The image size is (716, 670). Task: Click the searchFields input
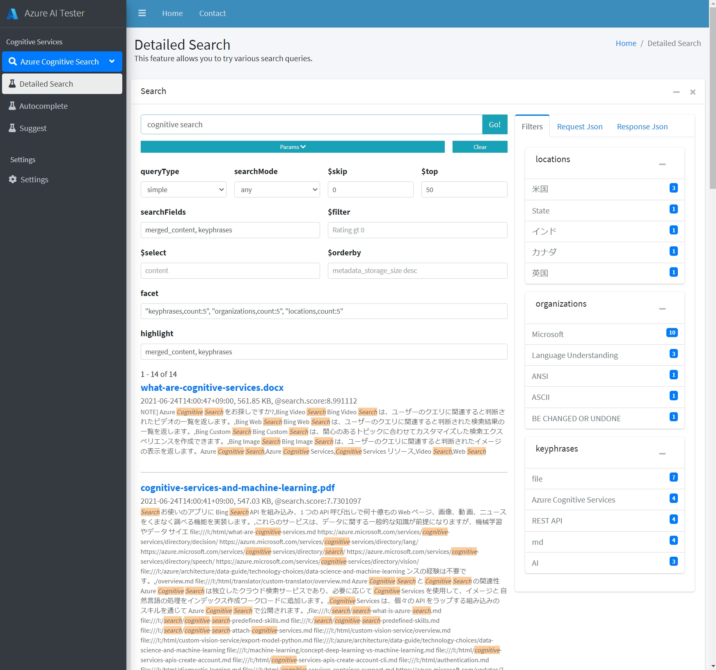pyautogui.click(x=230, y=230)
